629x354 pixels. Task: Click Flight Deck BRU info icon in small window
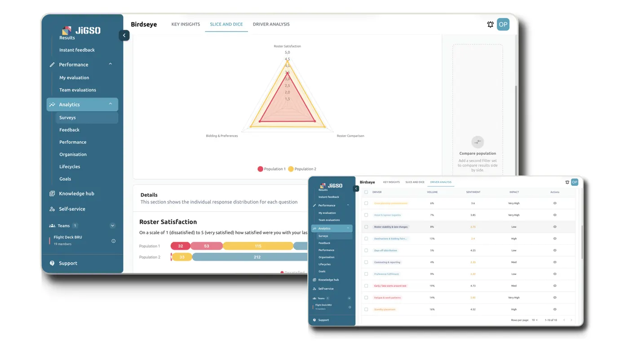click(350, 307)
